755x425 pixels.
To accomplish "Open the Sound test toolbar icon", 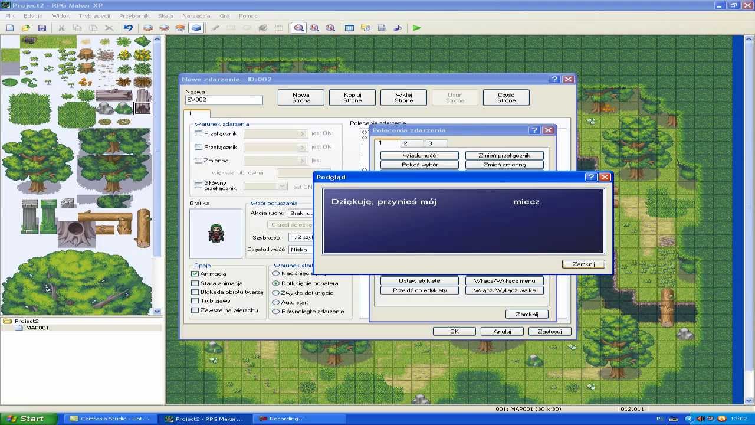I will (x=398, y=28).
